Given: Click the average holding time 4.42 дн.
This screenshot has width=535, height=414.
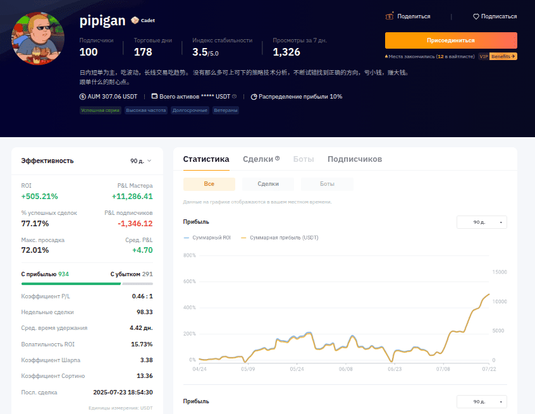Looking at the screenshot, I should 141,327.
